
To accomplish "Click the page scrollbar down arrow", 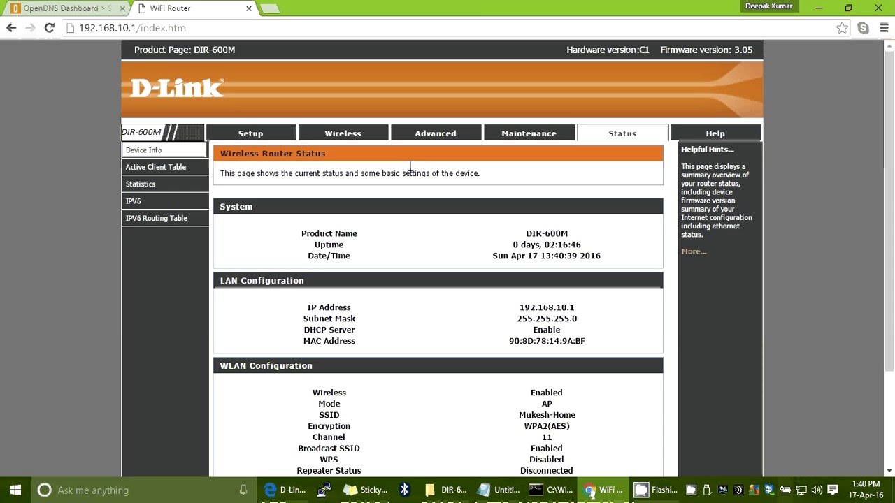I will coord(889,471).
